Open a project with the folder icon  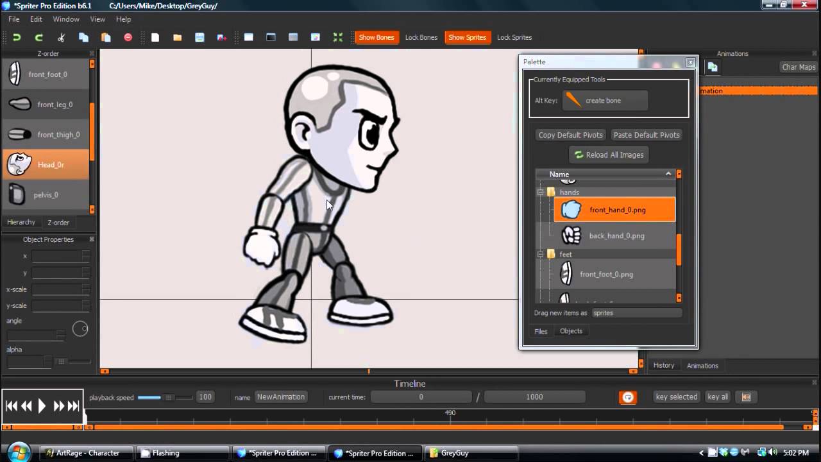pyautogui.click(x=177, y=37)
